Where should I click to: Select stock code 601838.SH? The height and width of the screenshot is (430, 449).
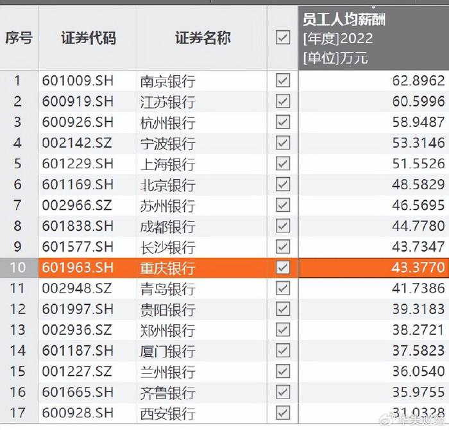pyautogui.click(x=78, y=226)
